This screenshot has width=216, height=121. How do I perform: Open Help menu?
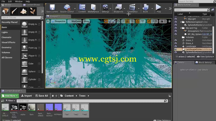[x=28, y=1]
